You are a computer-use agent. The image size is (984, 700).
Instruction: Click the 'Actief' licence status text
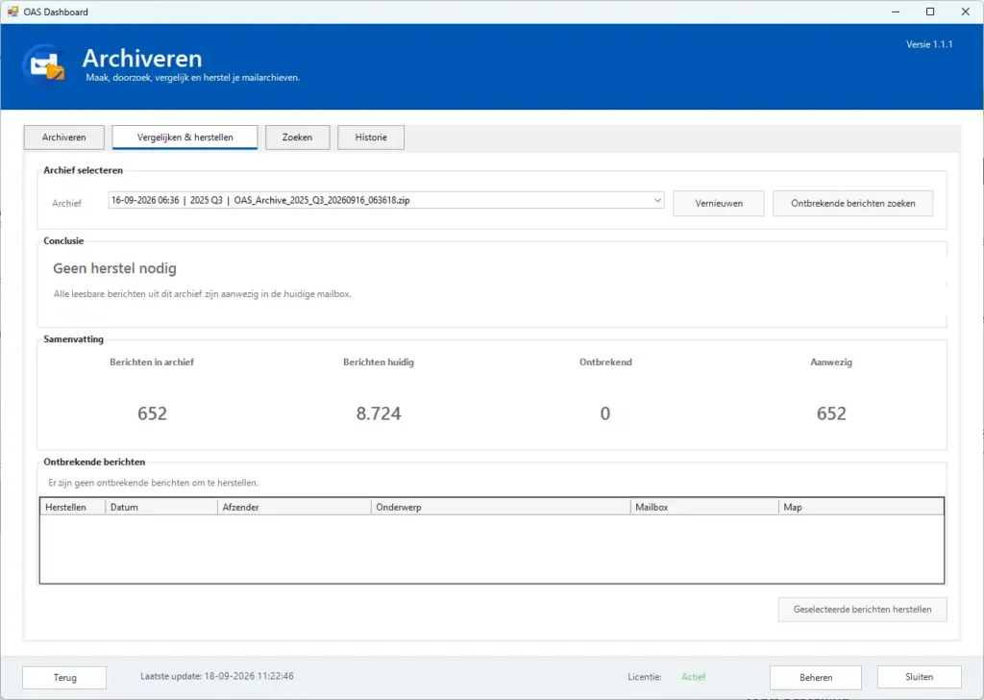point(694,677)
